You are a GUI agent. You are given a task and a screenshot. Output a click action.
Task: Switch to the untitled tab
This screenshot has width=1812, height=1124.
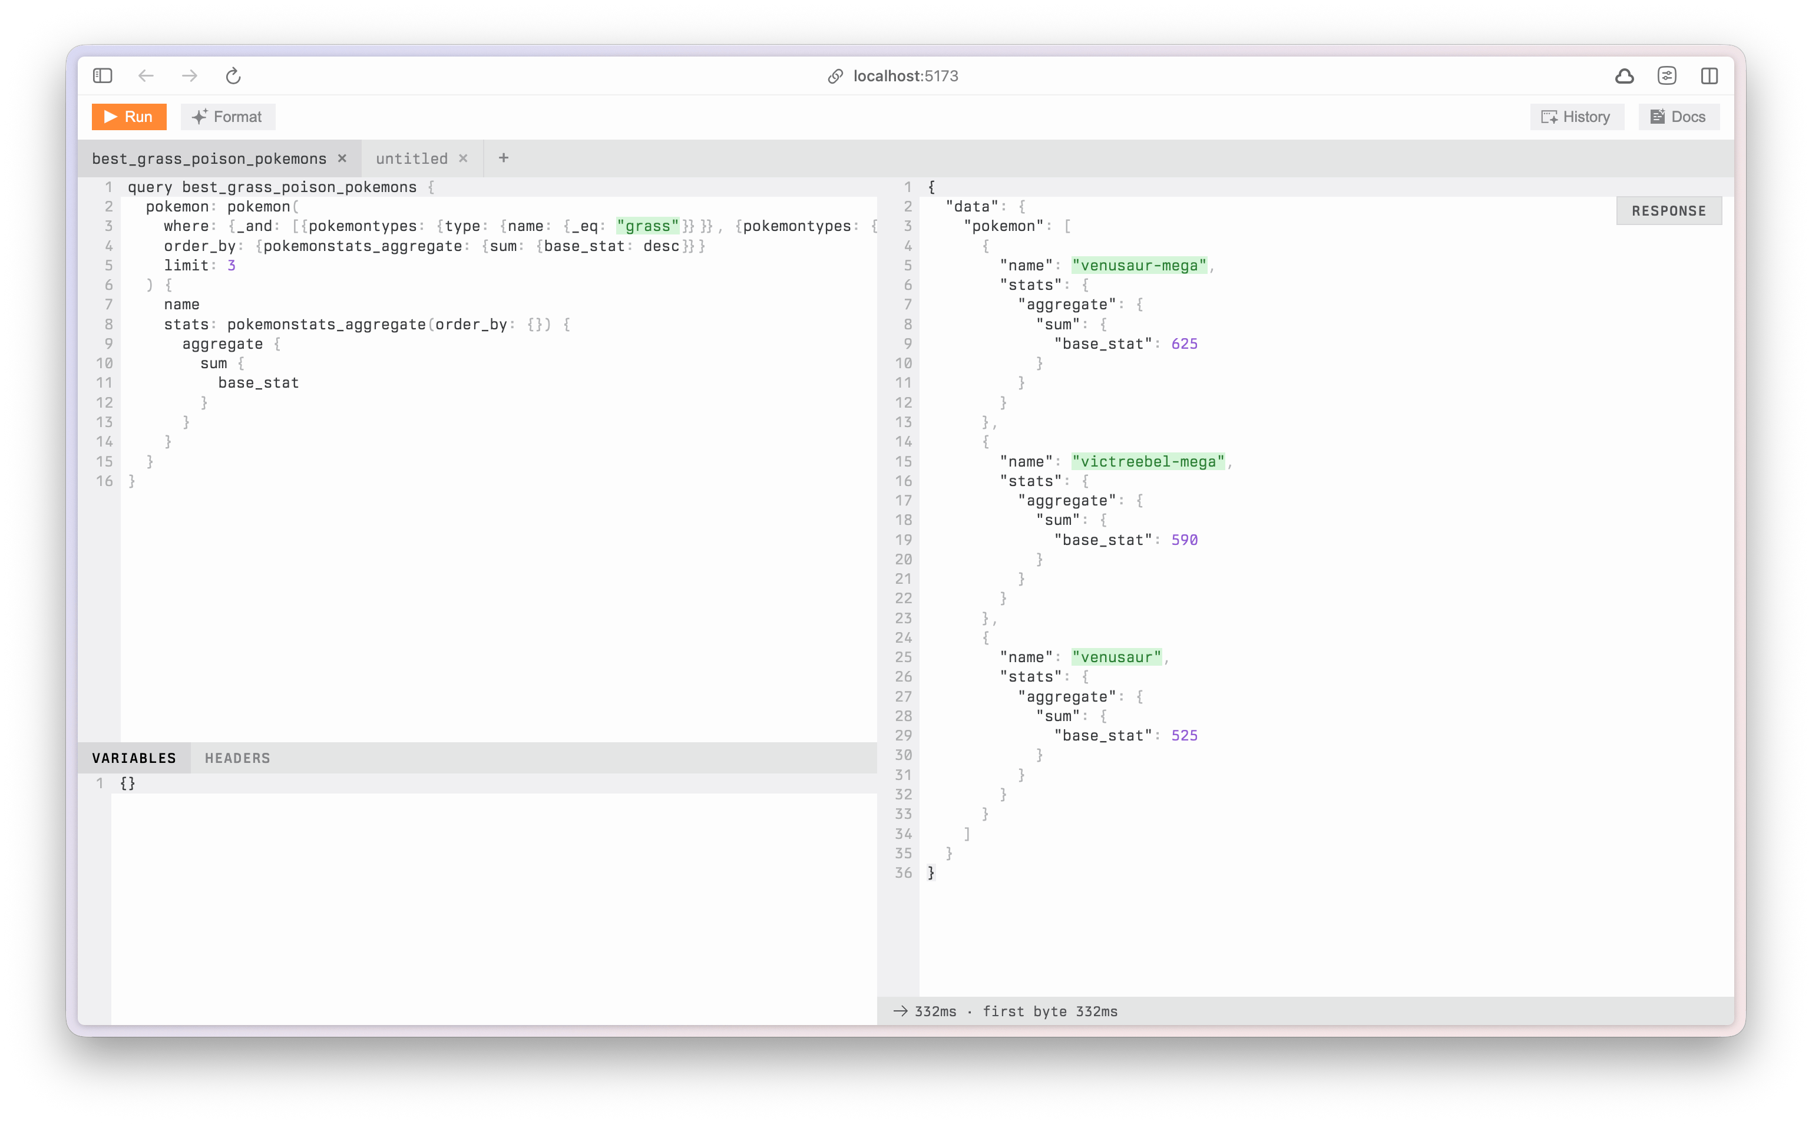pyautogui.click(x=411, y=158)
